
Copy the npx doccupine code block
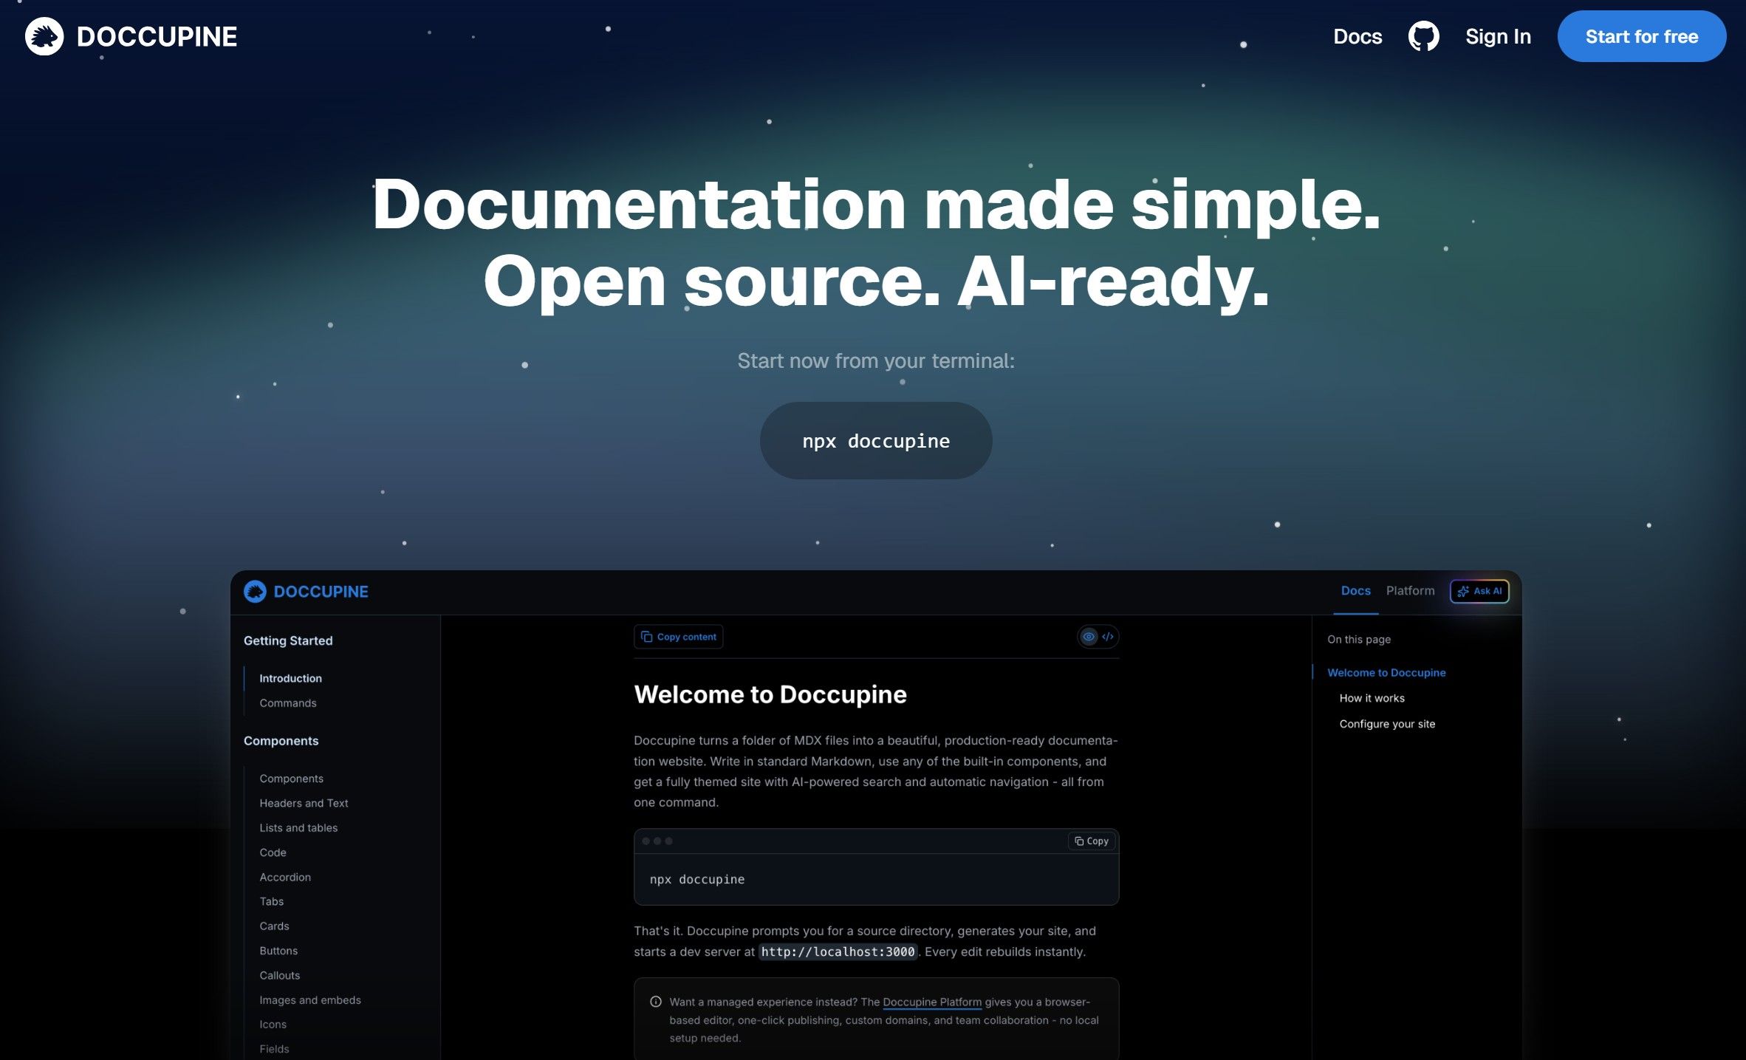[x=1092, y=841]
